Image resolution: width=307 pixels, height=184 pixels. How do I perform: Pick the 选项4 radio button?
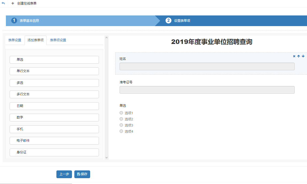coord(121,131)
